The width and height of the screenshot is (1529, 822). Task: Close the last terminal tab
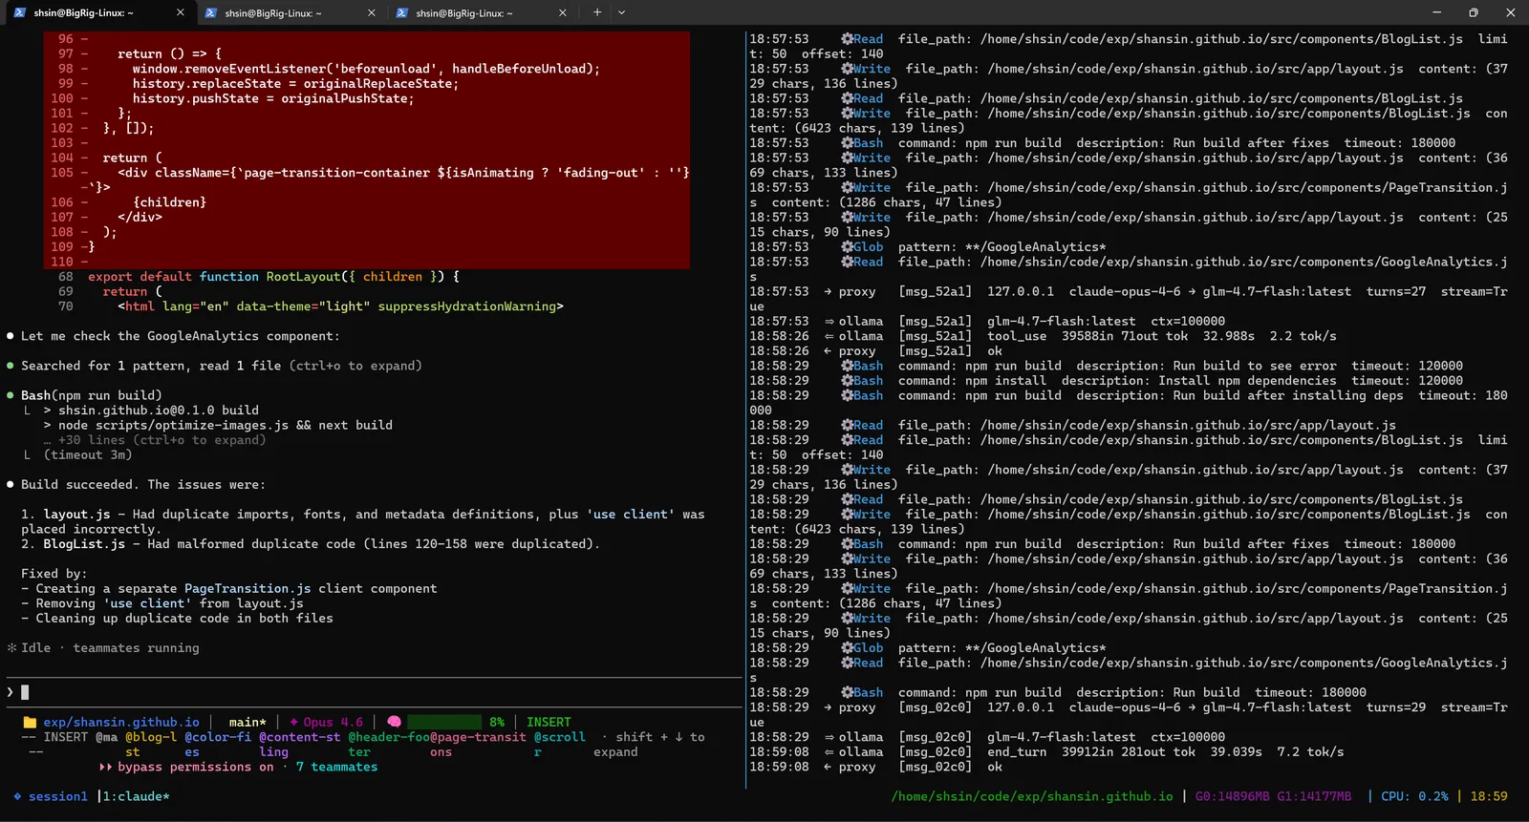[563, 12]
